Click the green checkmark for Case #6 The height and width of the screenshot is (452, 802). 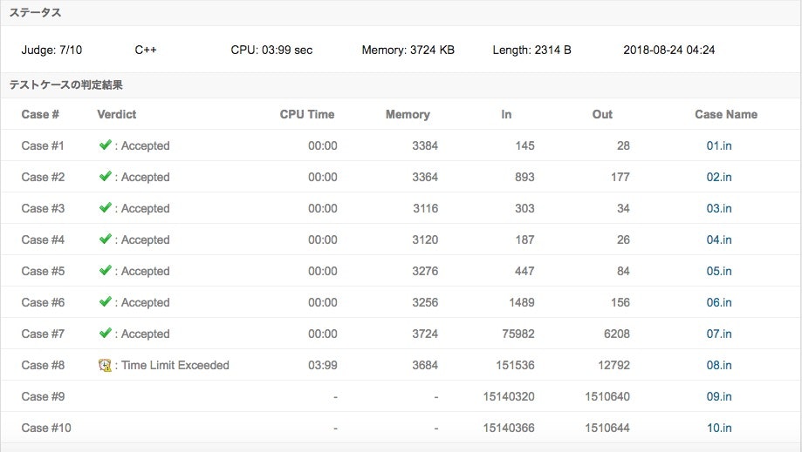click(x=105, y=301)
